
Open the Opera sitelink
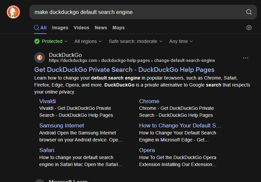coord(147,150)
